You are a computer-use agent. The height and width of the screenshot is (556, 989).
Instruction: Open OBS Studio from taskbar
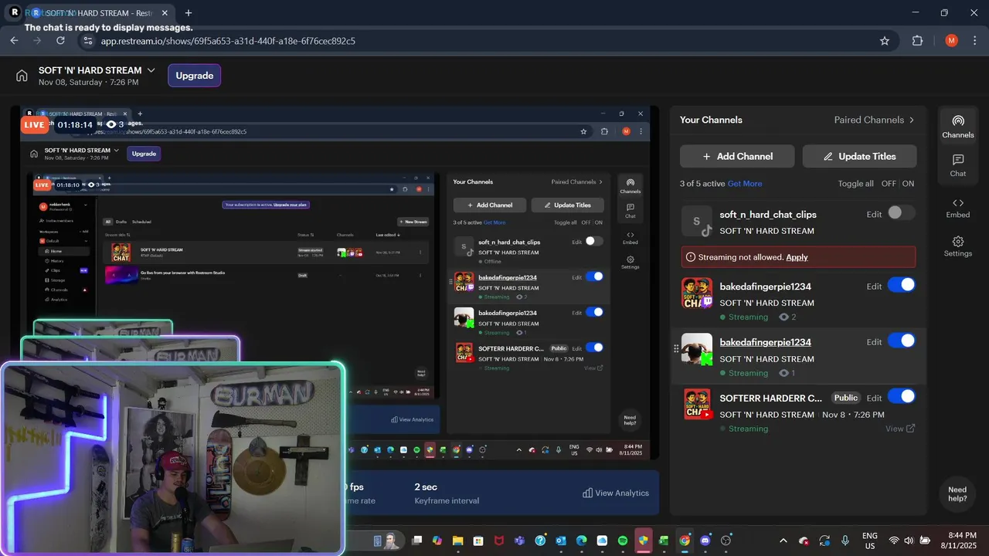coord(726,541)
